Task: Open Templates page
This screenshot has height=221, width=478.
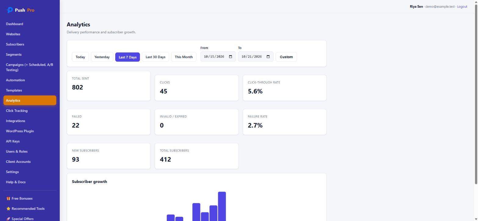Action: [x=30, y=90]
